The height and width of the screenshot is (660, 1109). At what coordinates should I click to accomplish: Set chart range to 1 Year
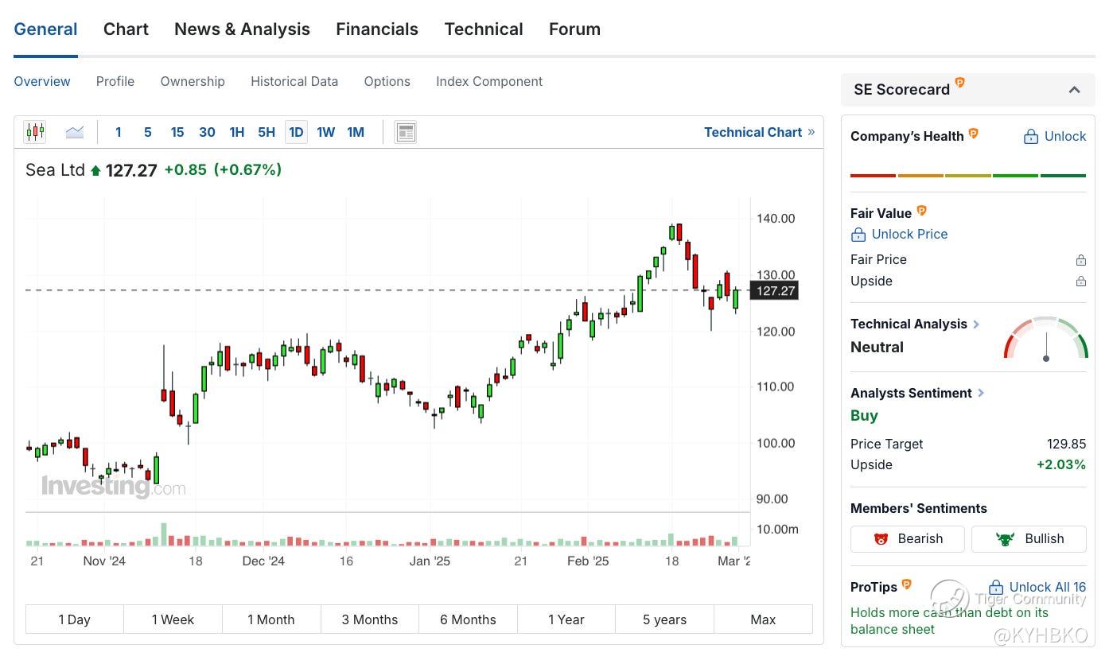pos(566,619)
